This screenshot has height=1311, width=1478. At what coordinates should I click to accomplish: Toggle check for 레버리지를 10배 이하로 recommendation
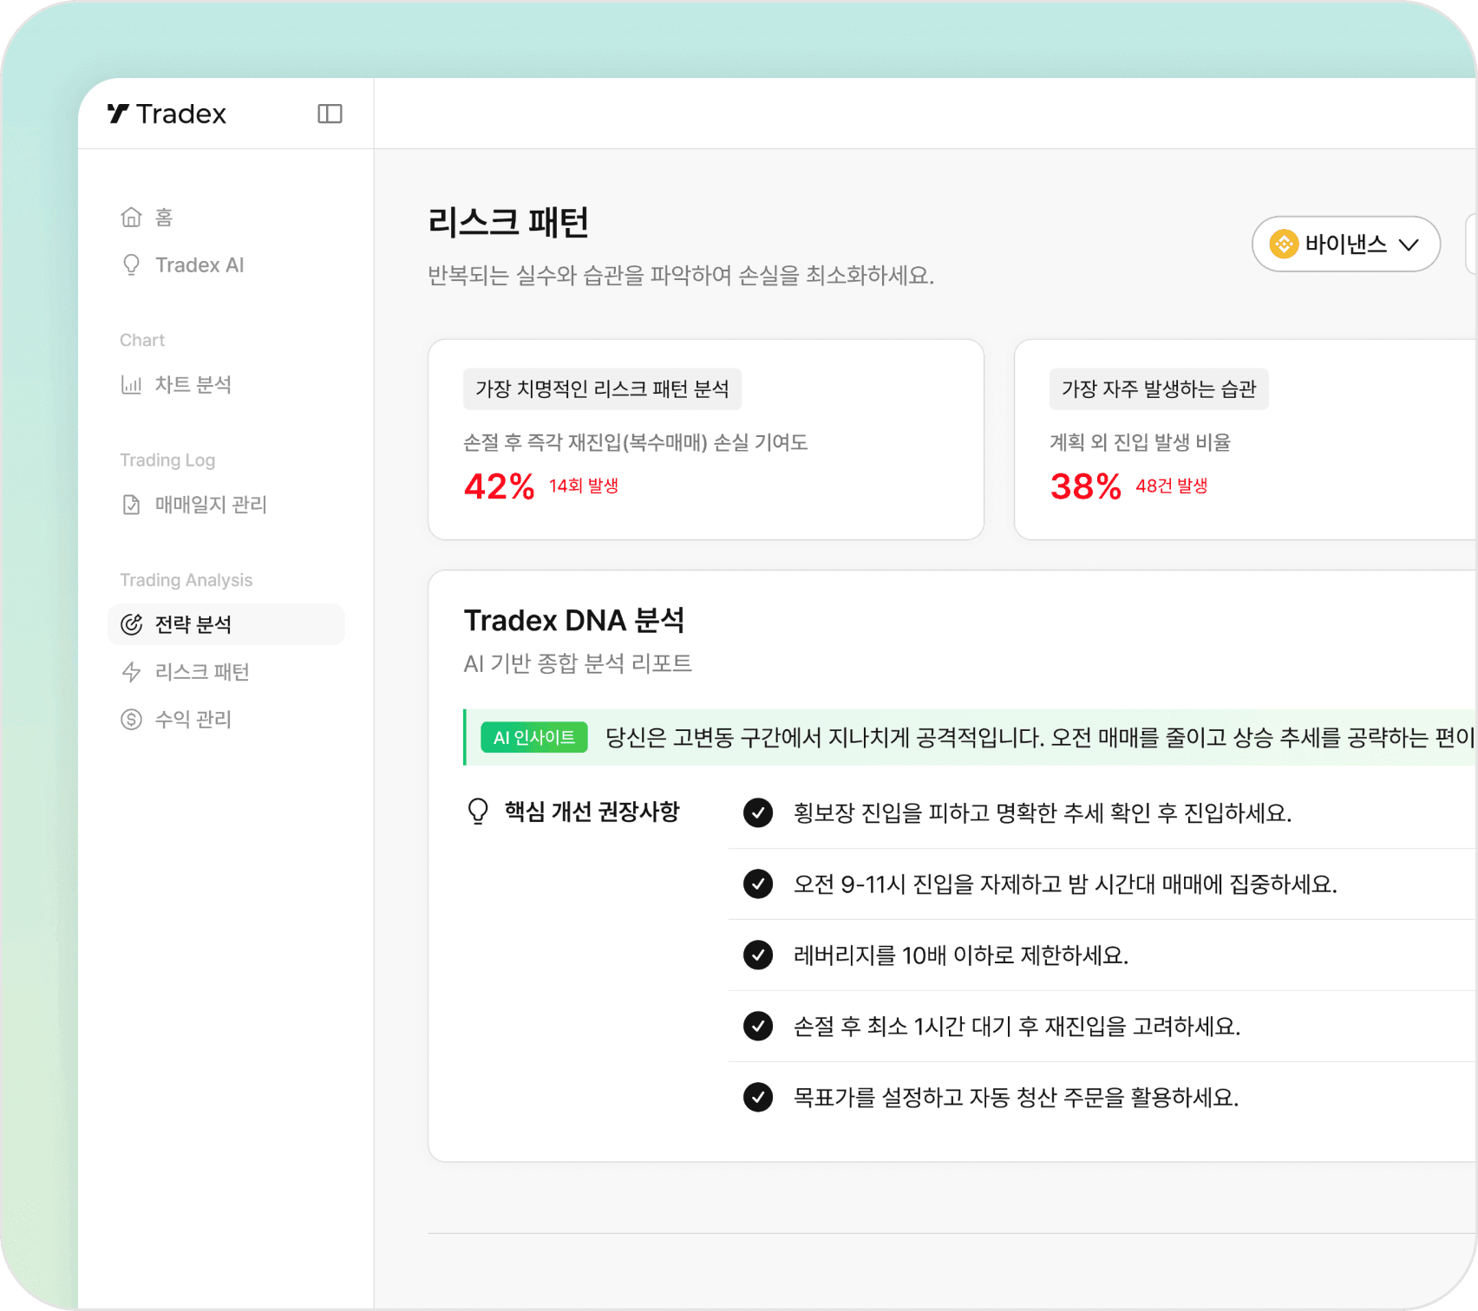[758, 955]
